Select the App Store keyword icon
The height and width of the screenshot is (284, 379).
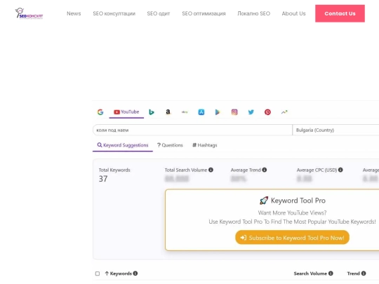[x=201, y=112]
